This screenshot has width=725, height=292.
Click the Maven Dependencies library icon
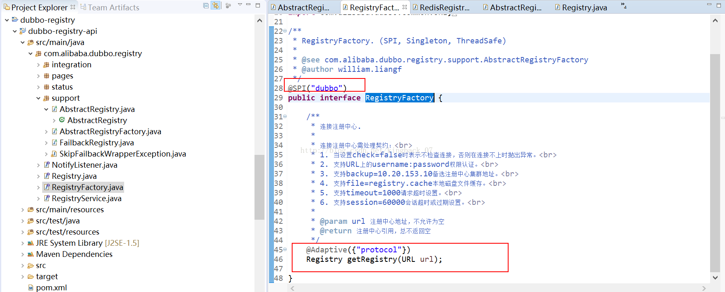click(31, 254)
